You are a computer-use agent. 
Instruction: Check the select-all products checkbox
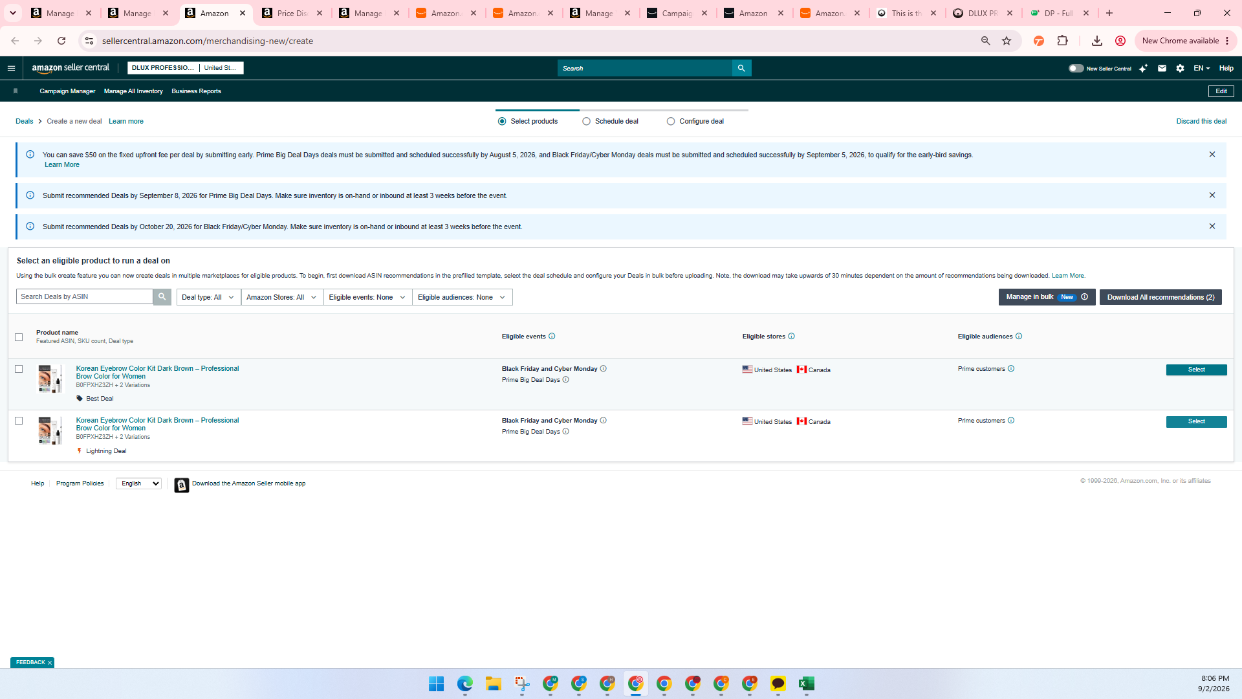[19, 337]
